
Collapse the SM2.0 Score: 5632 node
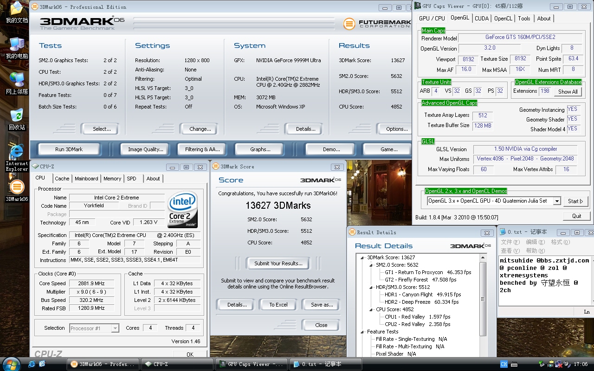click(x=371, y=265)
